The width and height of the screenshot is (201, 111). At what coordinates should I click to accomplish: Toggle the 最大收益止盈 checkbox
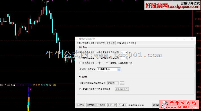pyautogui.click(x=81, y=58)
